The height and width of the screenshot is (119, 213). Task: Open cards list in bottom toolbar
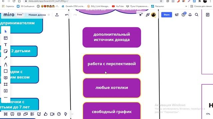tap(32, 114)
